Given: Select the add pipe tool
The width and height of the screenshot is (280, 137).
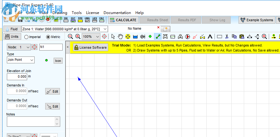Looking at the screenshot, I should (x=158, y=37).
